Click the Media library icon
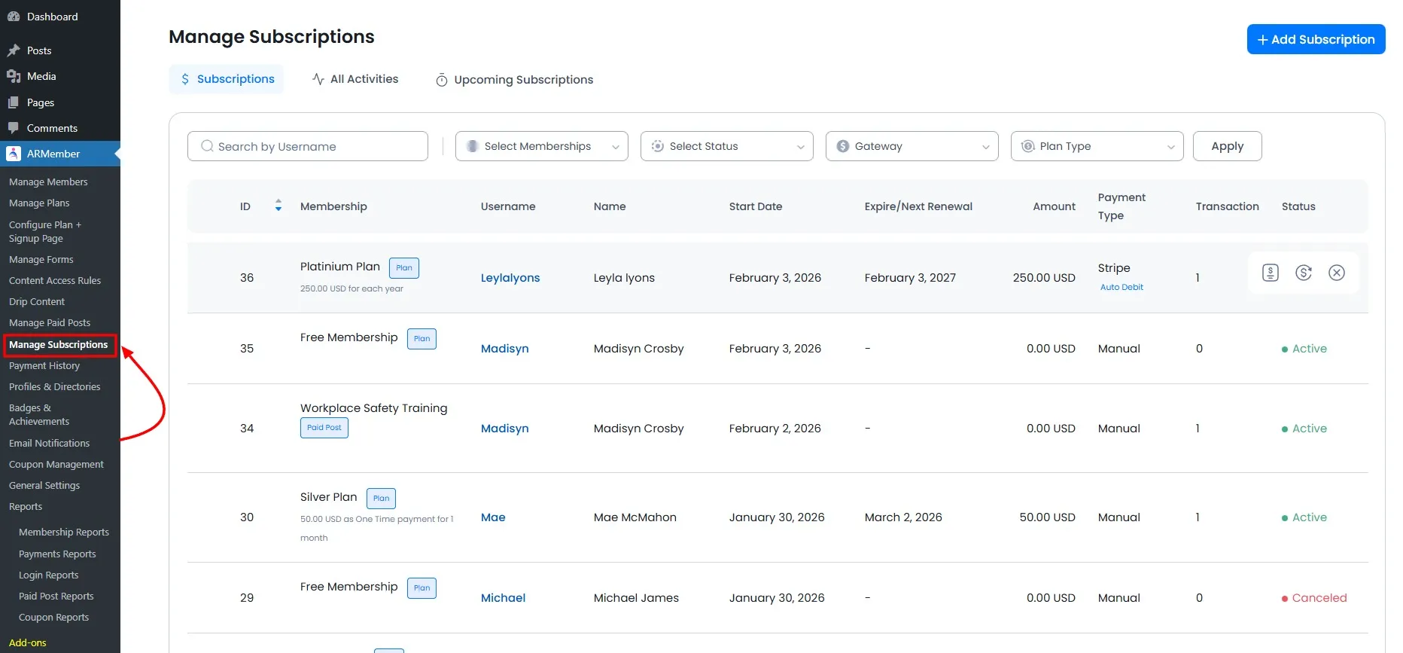The height and width of the screenshot is (653, 1403). coord(14,76)
